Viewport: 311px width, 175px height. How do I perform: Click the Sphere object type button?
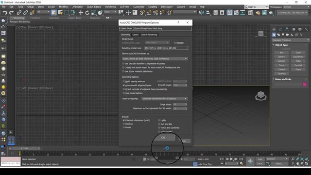[x=281, y=57]
